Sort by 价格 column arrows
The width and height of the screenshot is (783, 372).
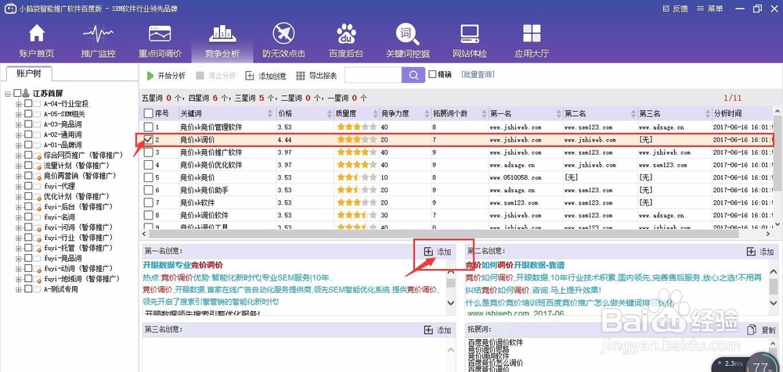tap(330, 113)
